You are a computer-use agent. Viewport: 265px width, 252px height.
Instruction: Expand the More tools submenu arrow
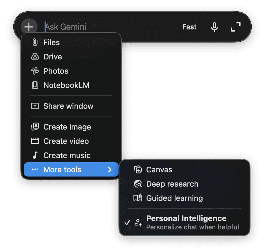point(110,170)
